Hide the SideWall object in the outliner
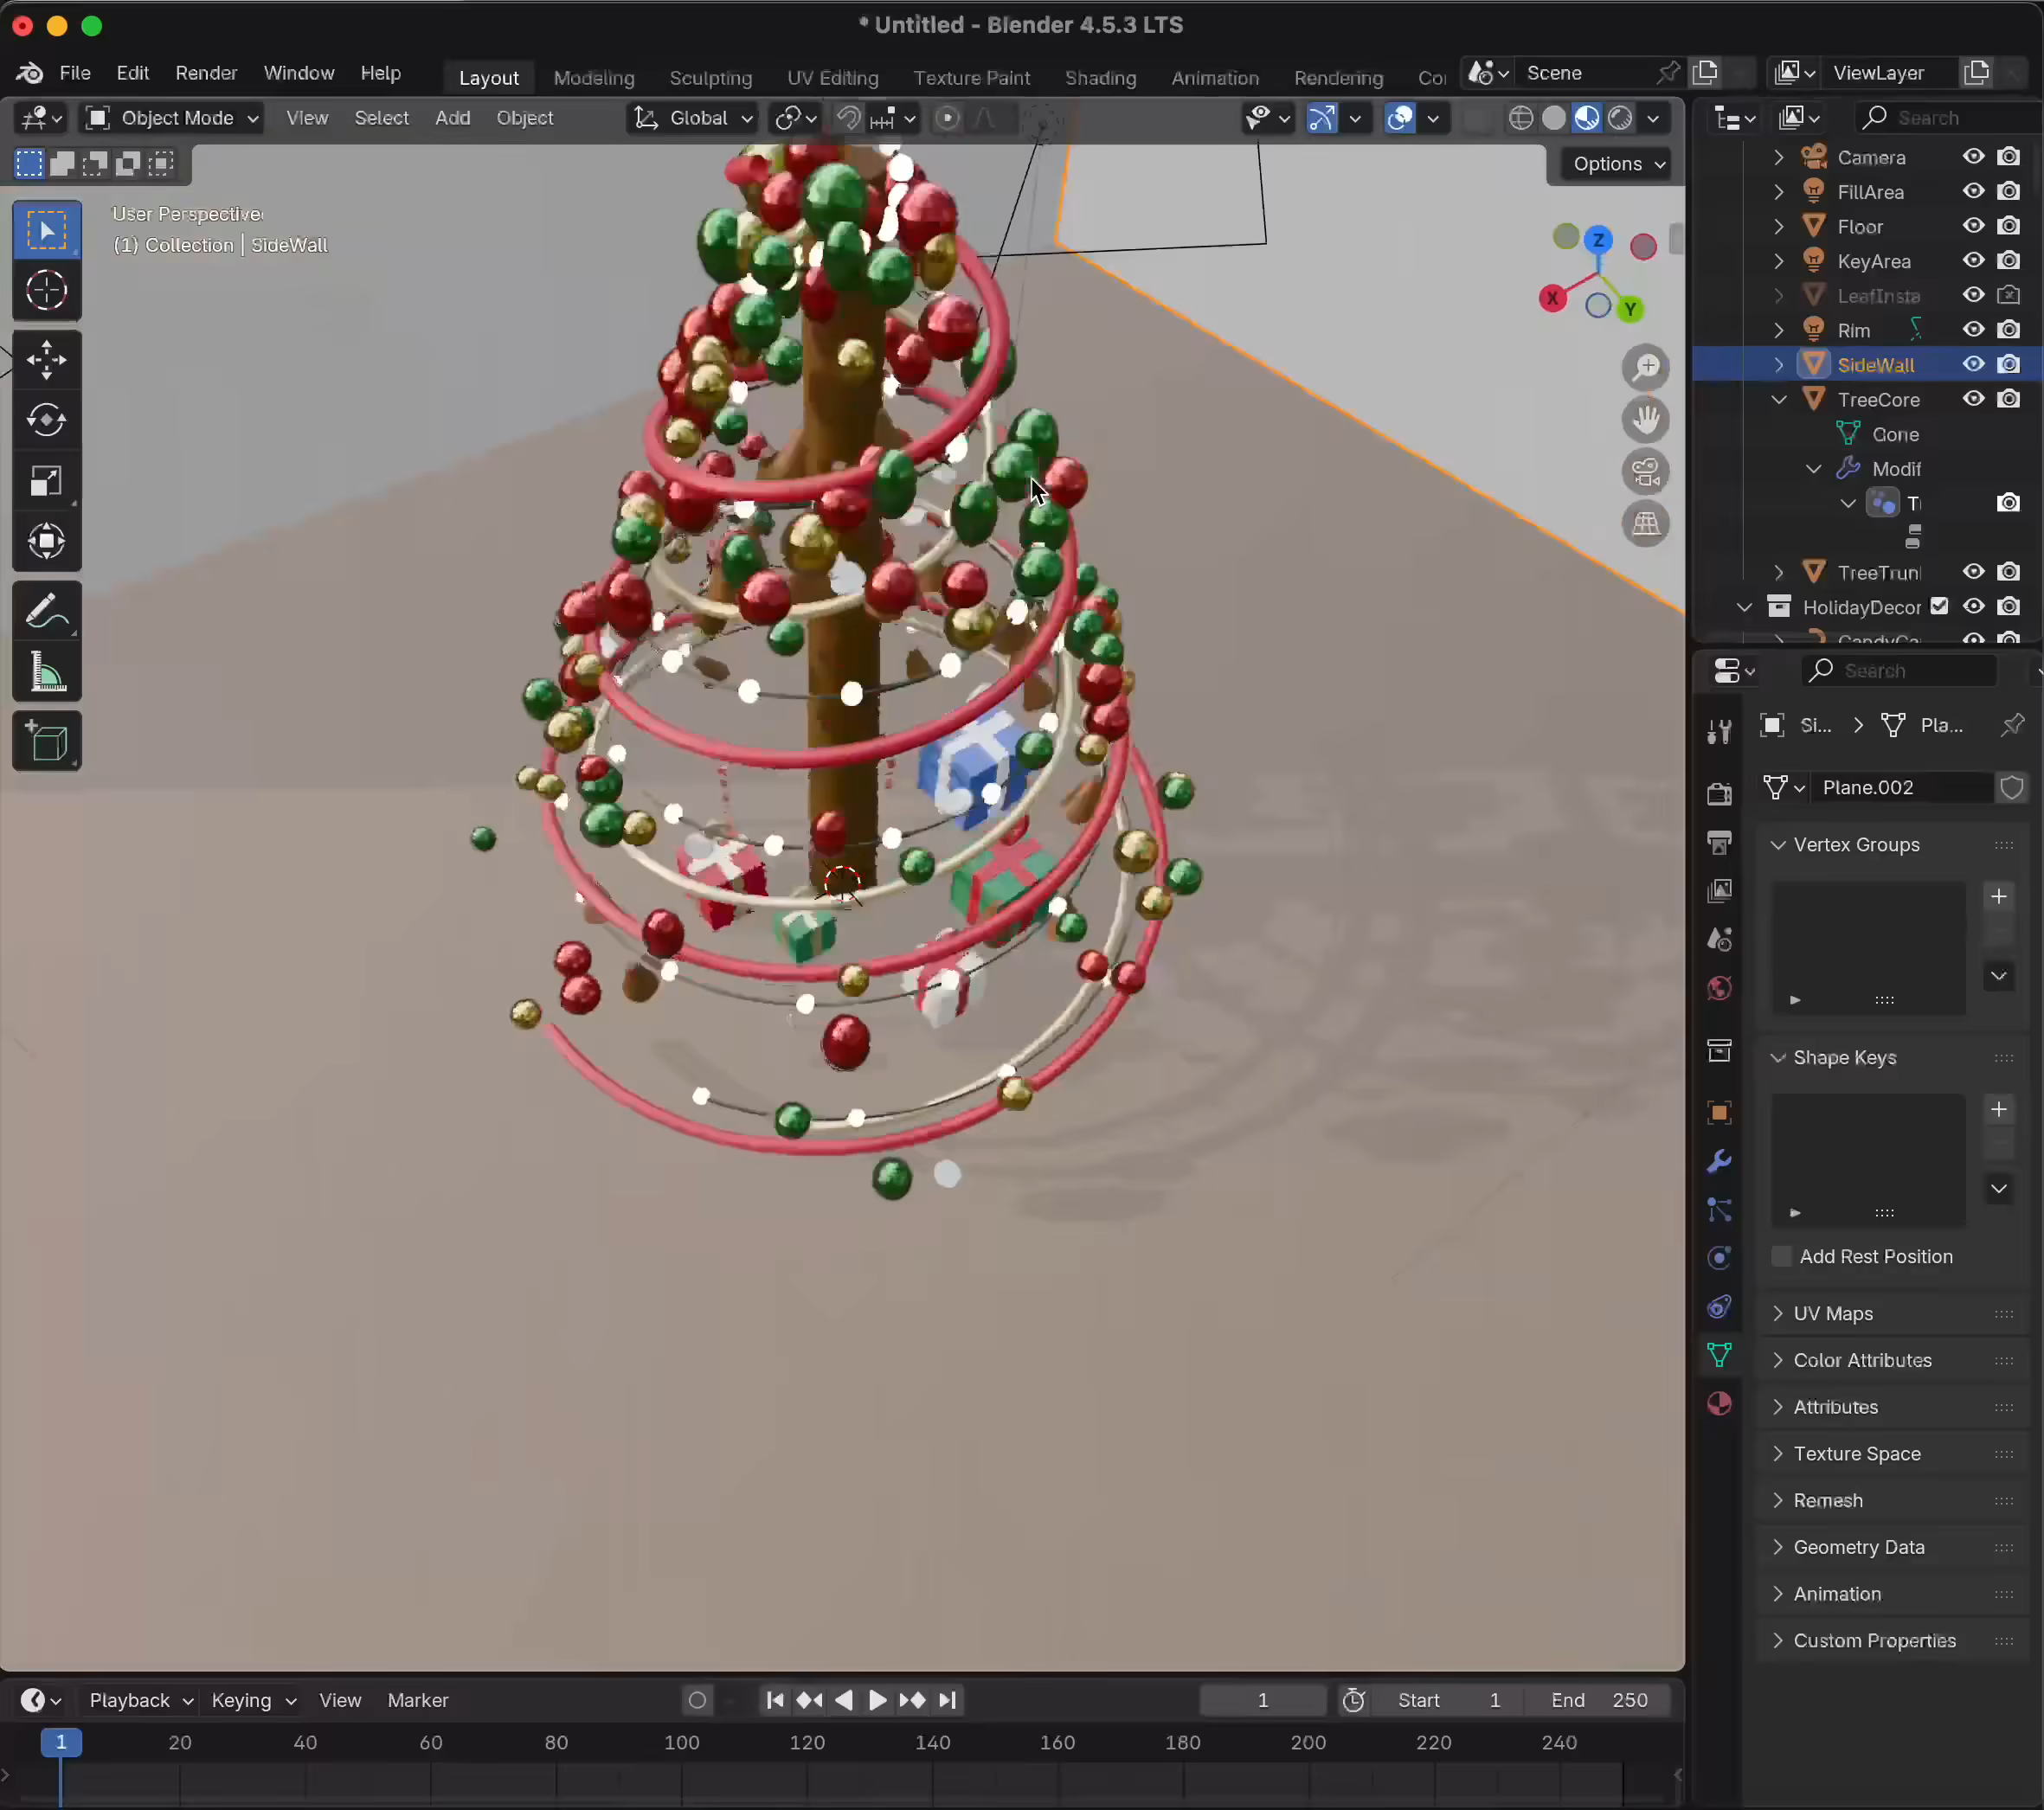This screenshot has height=1810, width=2044. tap(1972, 364)
